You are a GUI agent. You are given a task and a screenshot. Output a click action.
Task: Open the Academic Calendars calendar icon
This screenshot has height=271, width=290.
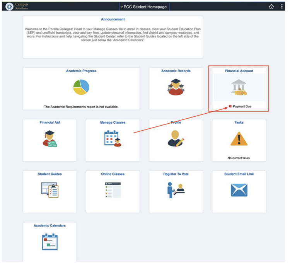point(49,242)
